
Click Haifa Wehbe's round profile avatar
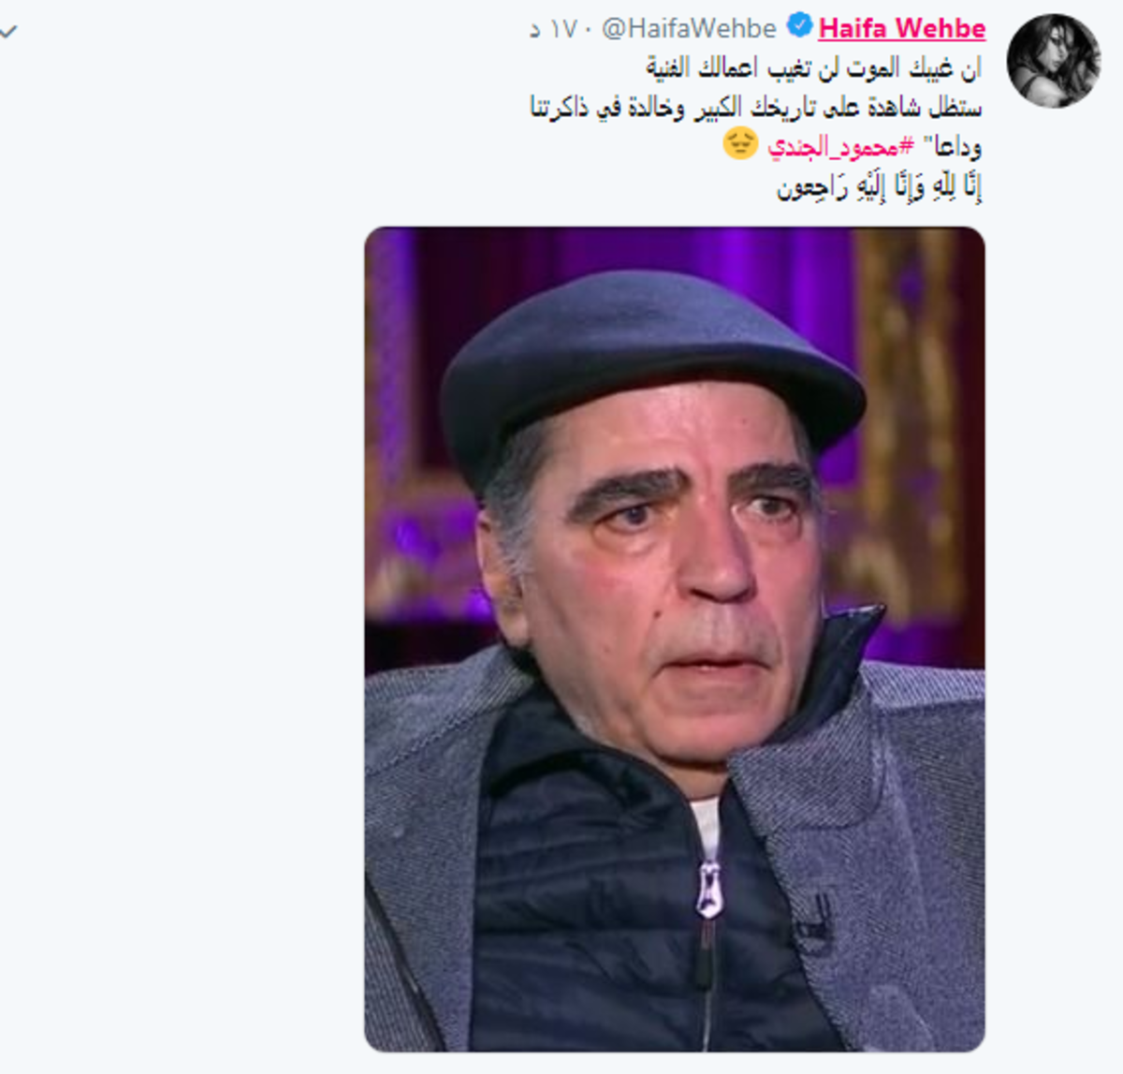click(x=1053, y=60)
